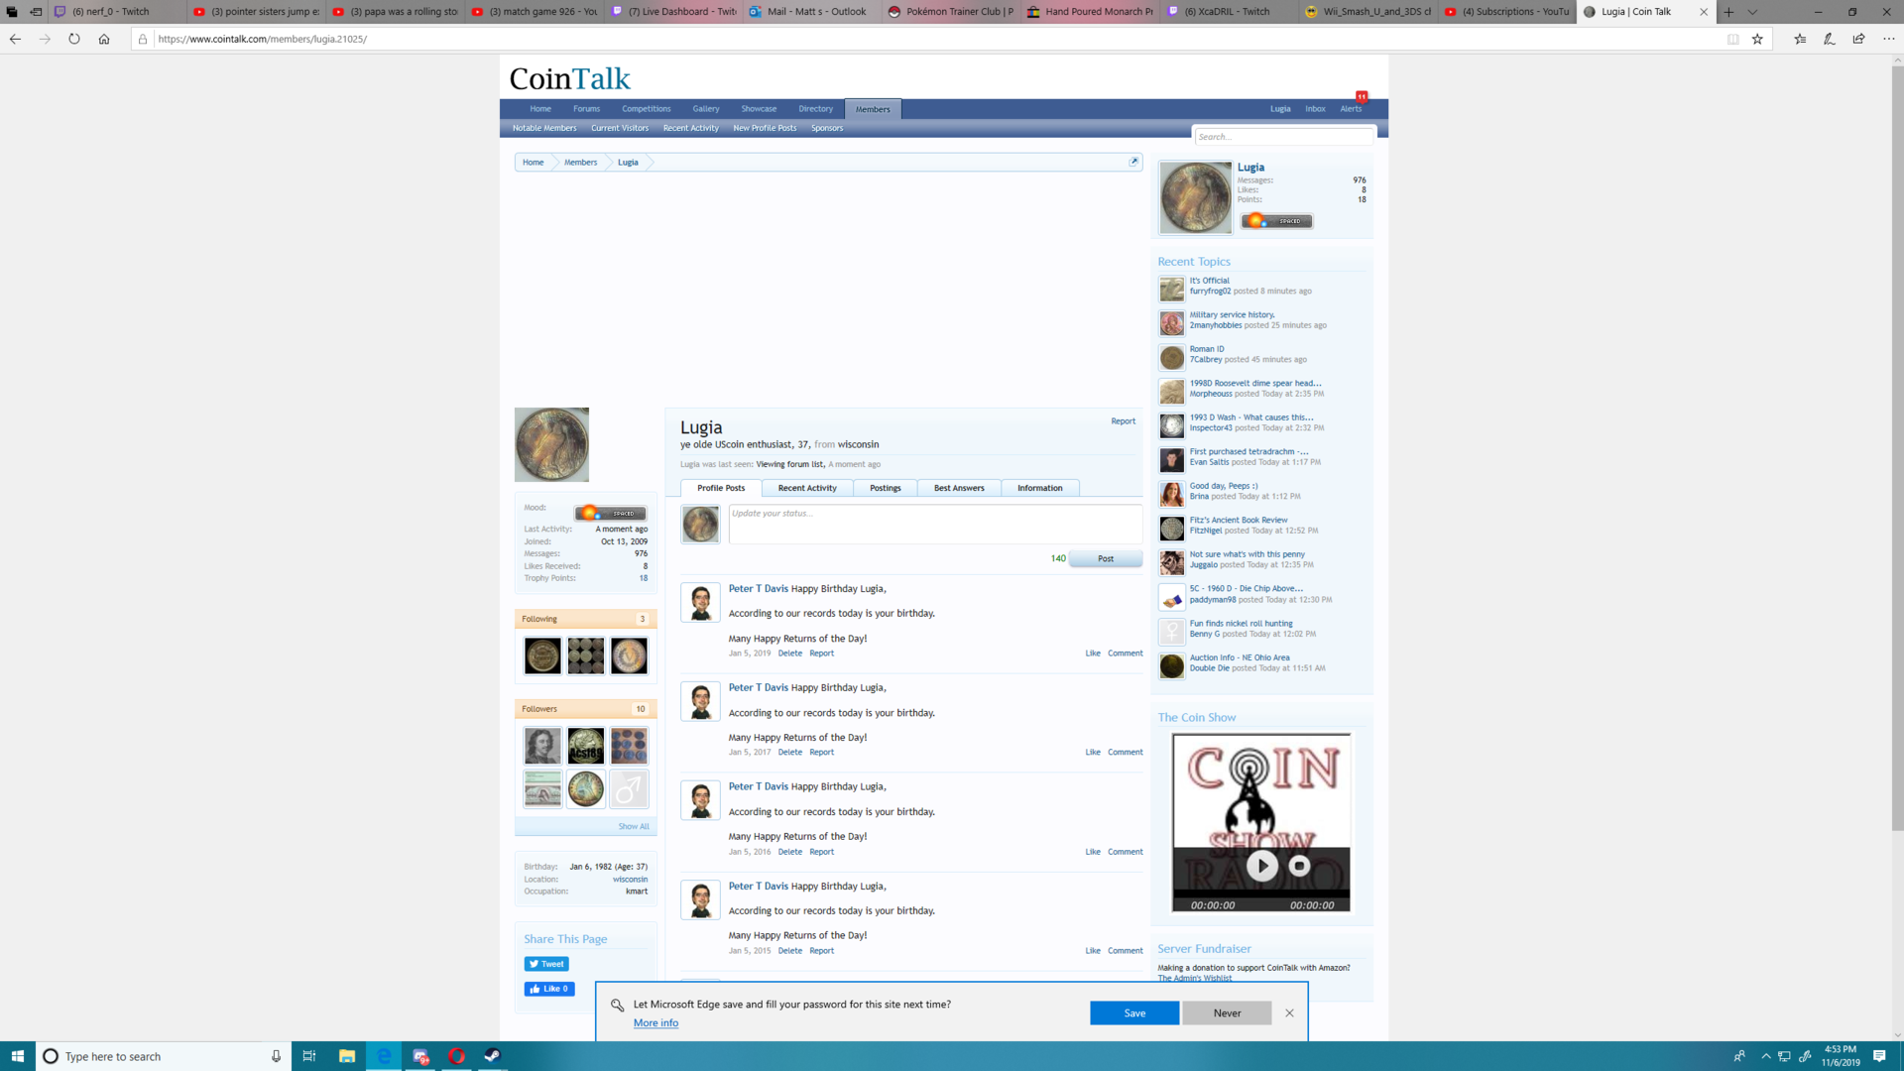Open the Alerts notifications menu
The height and width of the screenshot is (1071, 1904).
coord(1351,109)
